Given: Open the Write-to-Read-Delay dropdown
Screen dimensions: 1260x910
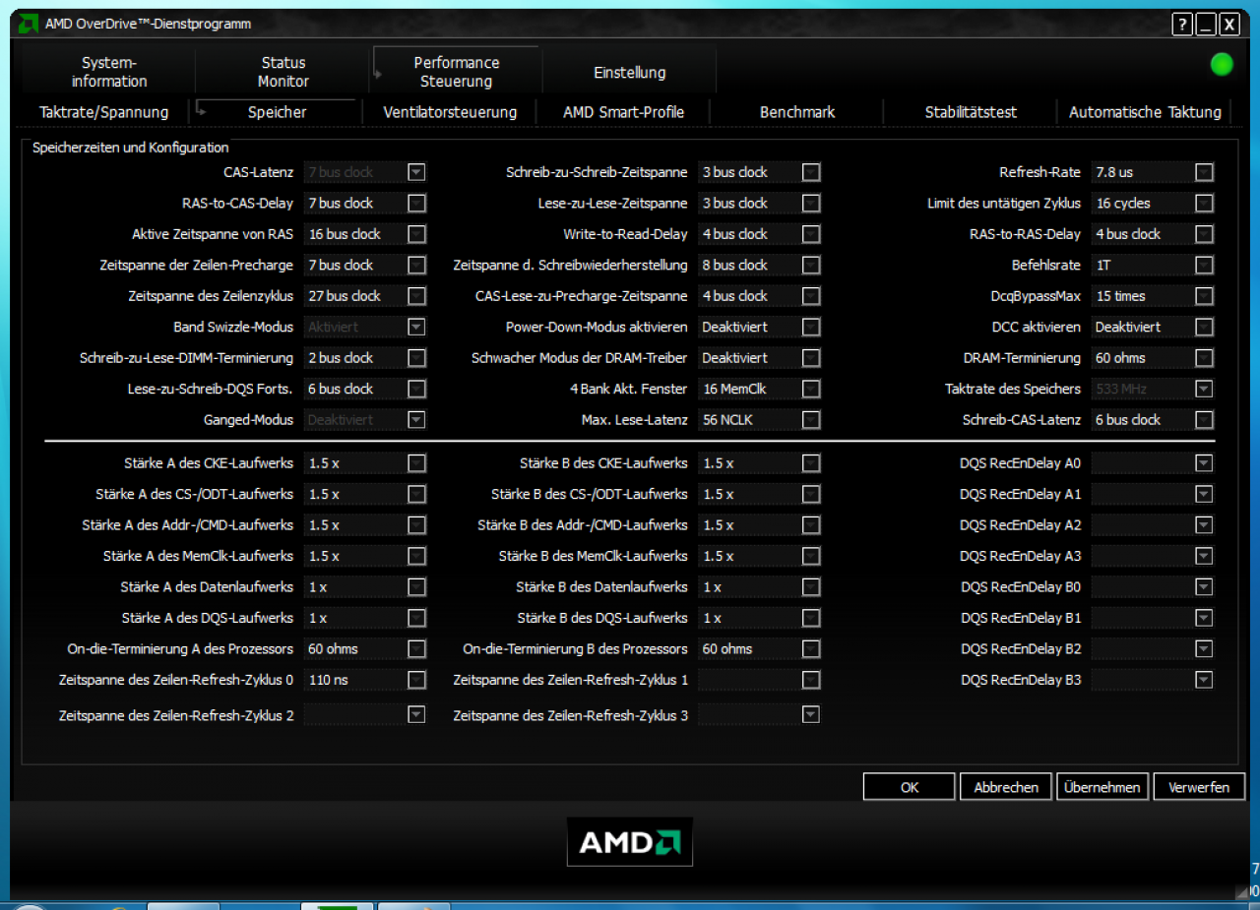Looking at the screenshot, I should pos(810,234).
